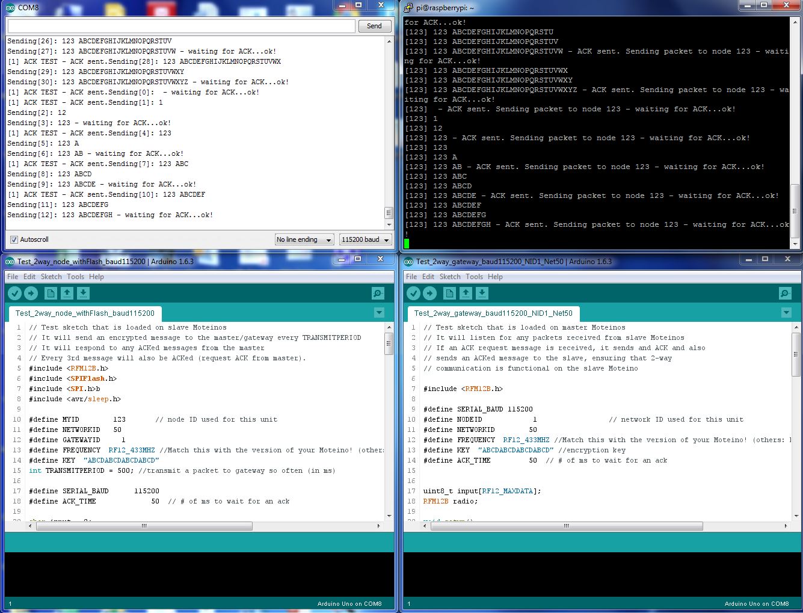This screenshot has width=803, height=613.
Task: Click PuTTY icon in raspberrypi title bar
Action: click(408, 7)
